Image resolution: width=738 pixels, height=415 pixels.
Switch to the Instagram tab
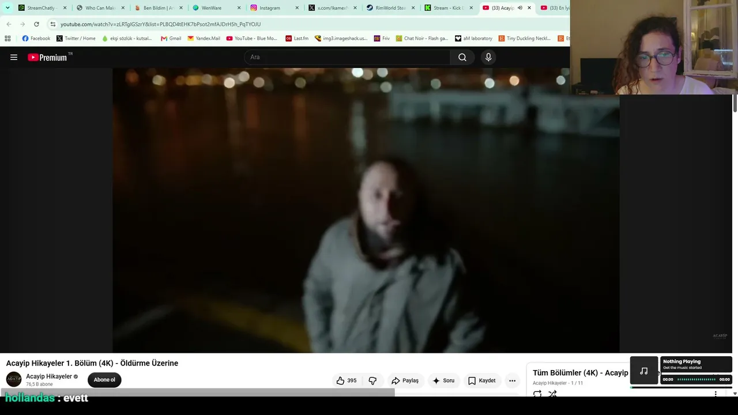pyautogui.click(x=274, y=8)
